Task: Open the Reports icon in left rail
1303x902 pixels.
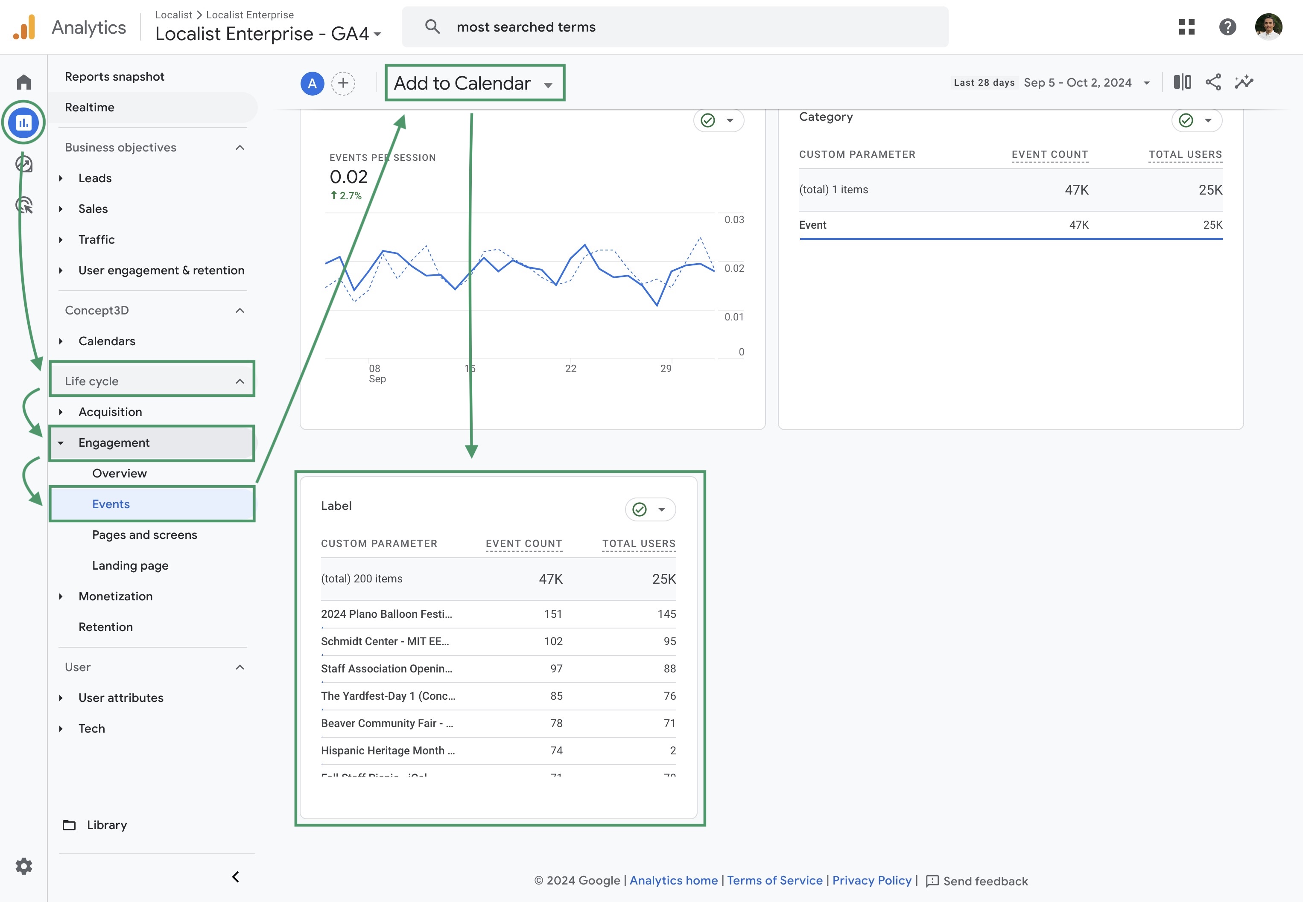Action: pyautogui.click(x=24, y=122)
